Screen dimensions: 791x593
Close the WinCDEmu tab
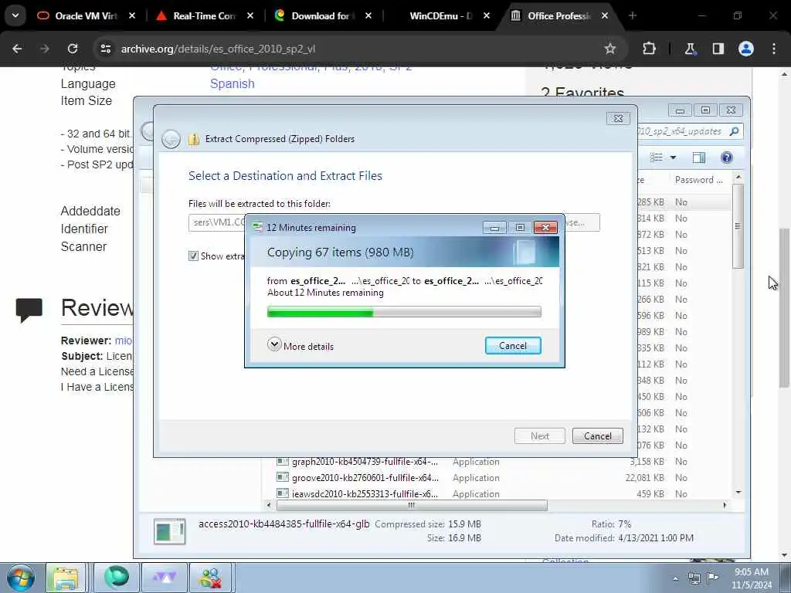(487, 15)
